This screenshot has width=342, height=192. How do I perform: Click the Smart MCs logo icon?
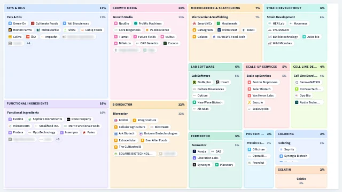[x=195, y=23]
